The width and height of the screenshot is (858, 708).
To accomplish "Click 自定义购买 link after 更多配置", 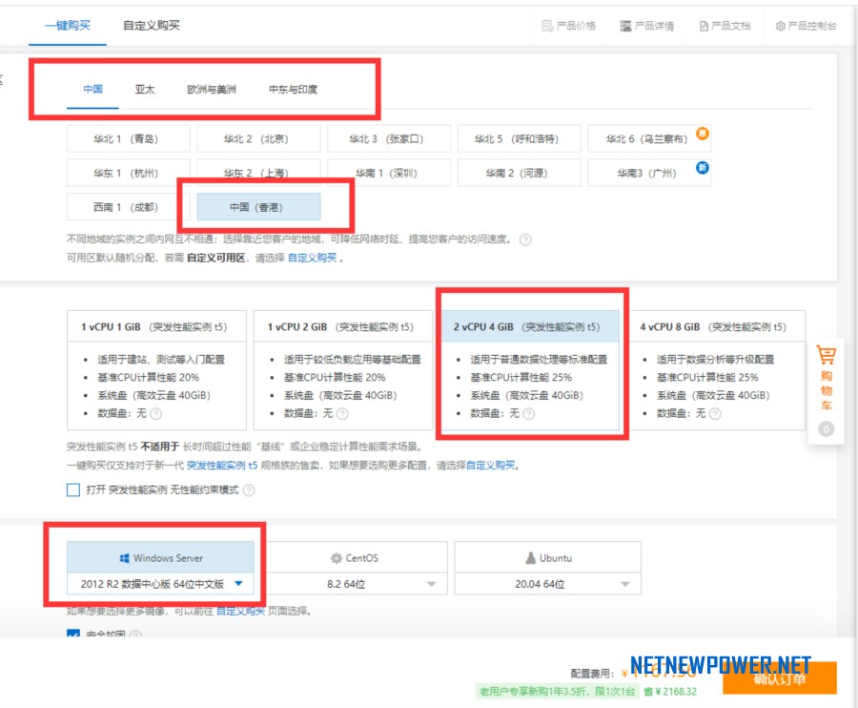I will 491,466.
